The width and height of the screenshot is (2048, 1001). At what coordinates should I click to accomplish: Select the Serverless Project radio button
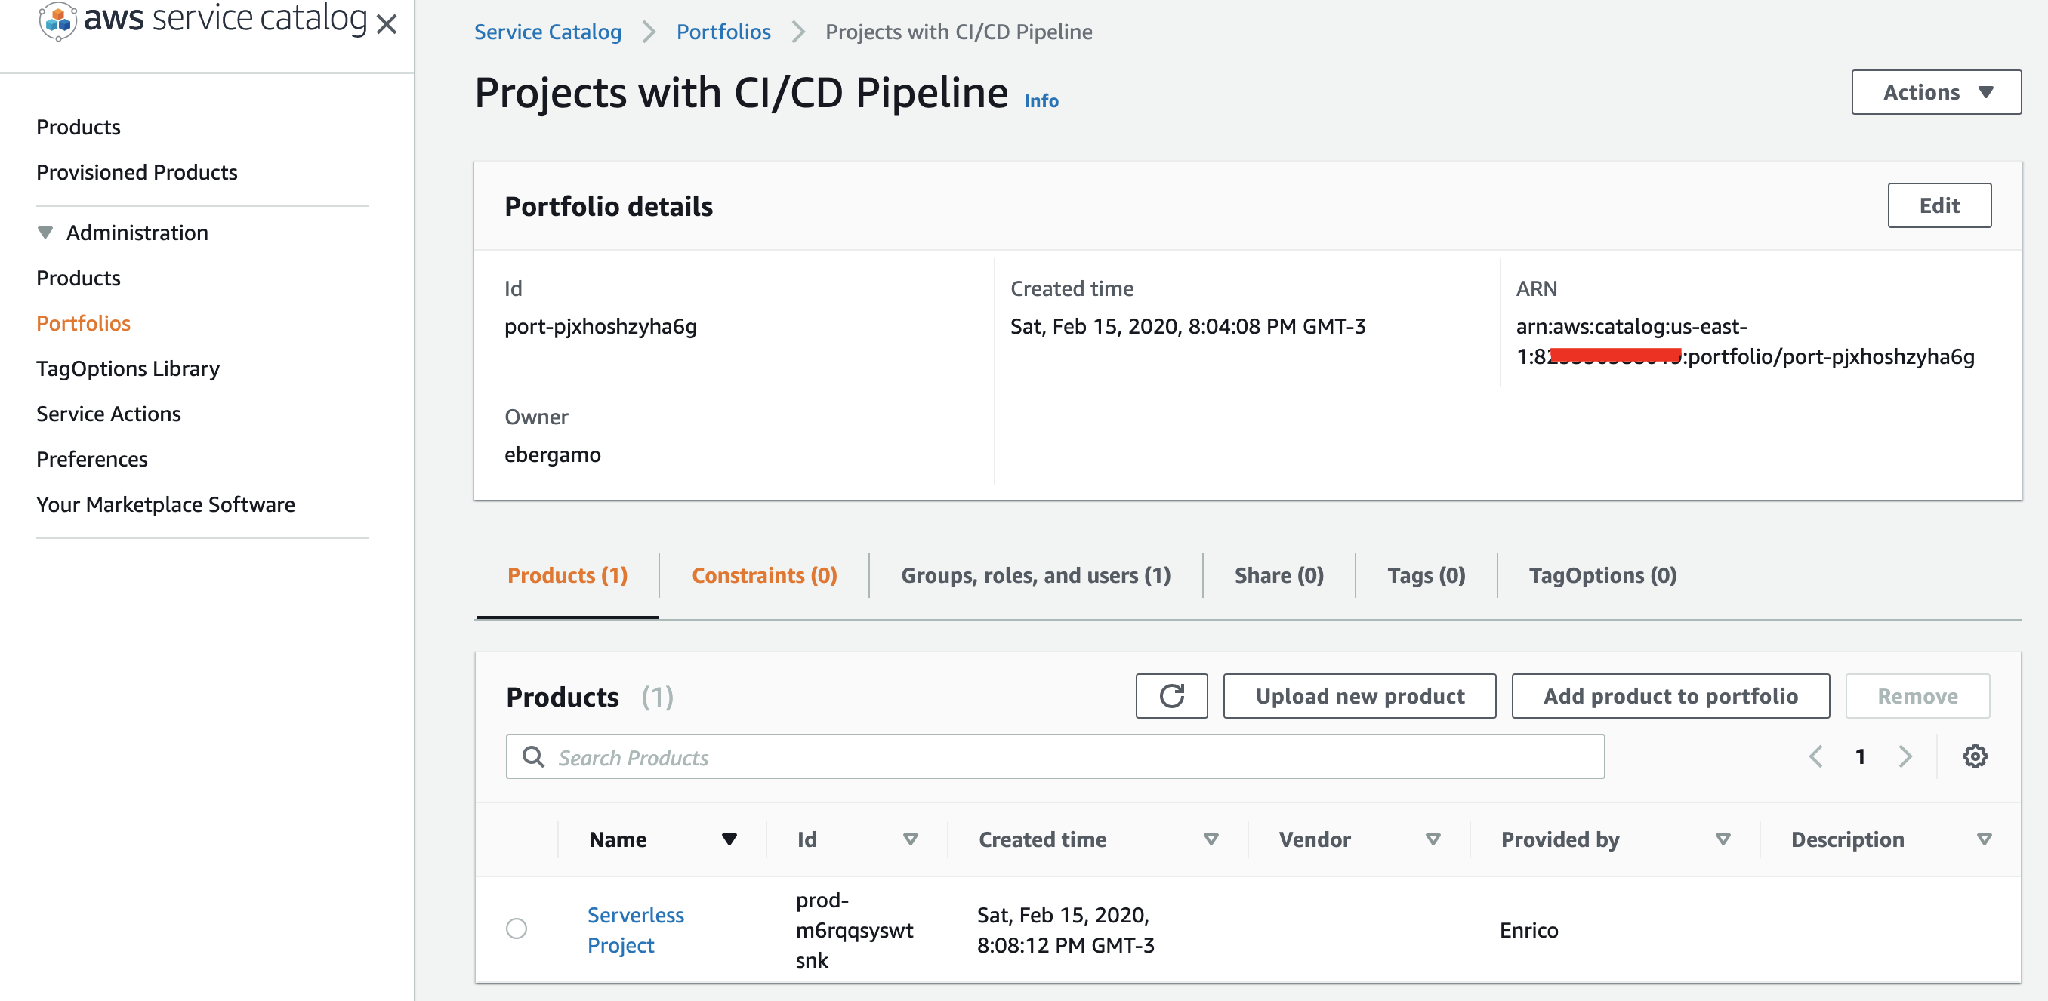click(x=517, y=928)
